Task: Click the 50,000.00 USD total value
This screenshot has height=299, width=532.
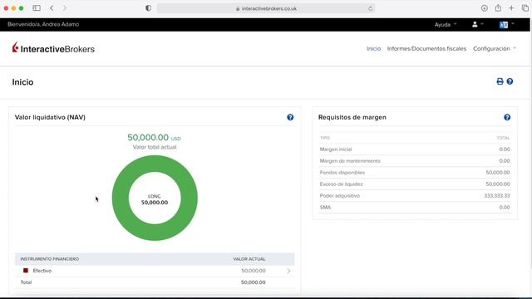Action: click(x=154, y=137)
